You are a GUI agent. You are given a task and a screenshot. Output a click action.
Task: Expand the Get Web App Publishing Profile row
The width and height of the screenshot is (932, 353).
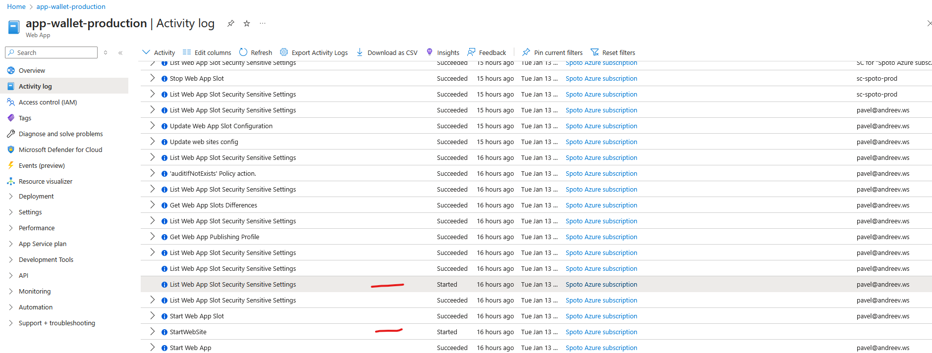click(x=152, y=237)
